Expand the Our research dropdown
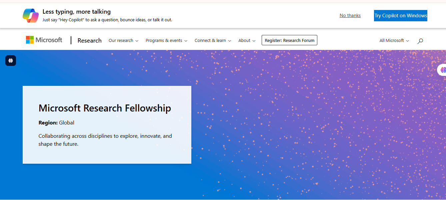The width and height of the screenshot is (446, 200). pos(123,40)
